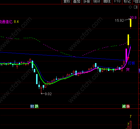Screen dimensions: 140x129
Task: Activate the 画线 drawing tool
Action: [x=107, y=2]
